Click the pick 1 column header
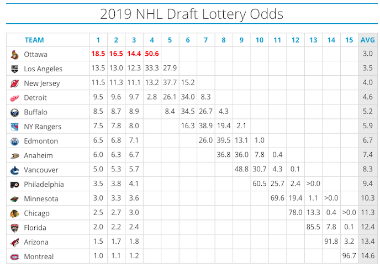The width and height of the screenshot is (380, 267). [98, 40]
